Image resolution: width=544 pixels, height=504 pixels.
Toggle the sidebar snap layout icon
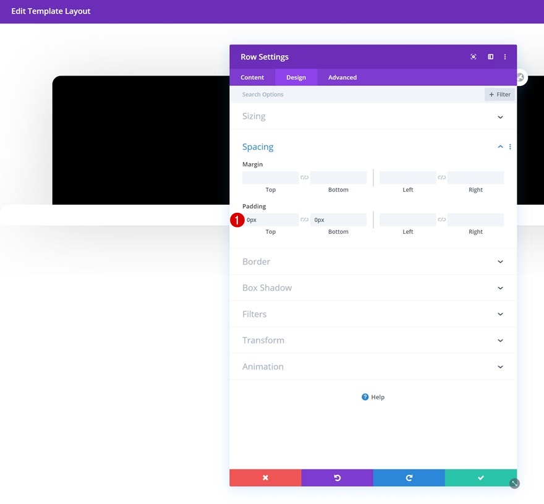pos(491,56)
